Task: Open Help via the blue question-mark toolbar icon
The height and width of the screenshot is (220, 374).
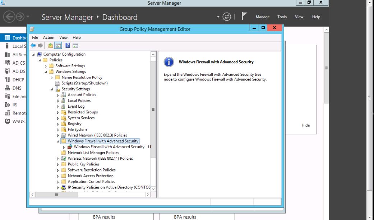Action: tap(68, 46)
